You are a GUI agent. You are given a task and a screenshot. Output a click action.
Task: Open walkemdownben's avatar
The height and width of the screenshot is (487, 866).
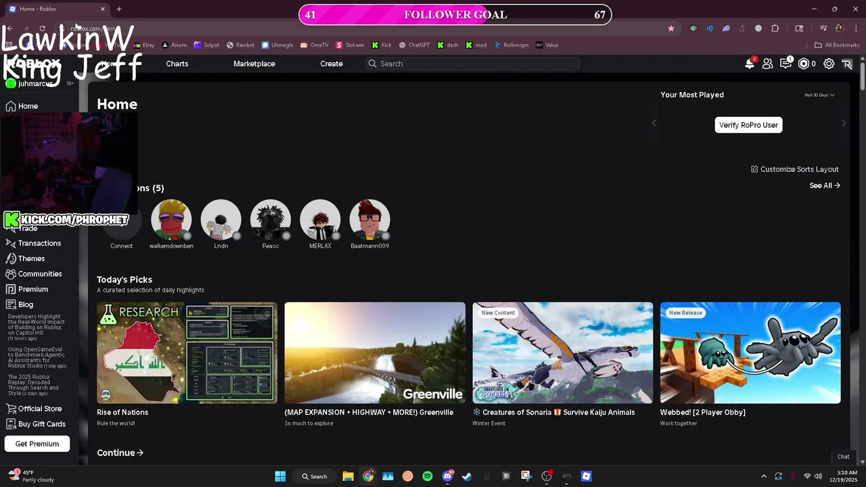click(x=171, y=219)
